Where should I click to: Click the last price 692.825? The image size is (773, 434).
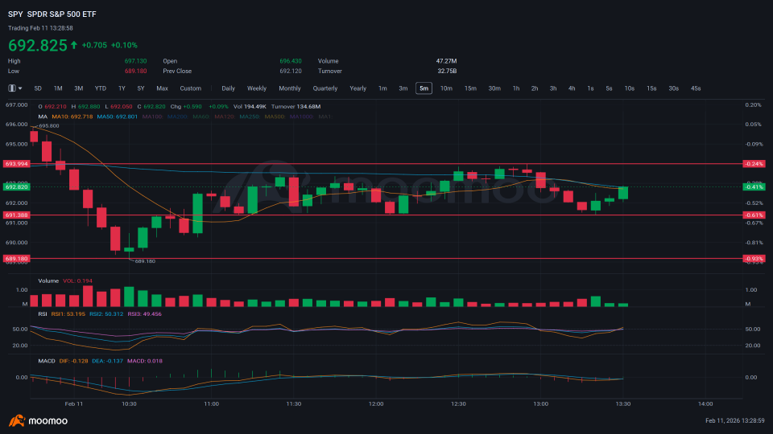coord(38,45)
